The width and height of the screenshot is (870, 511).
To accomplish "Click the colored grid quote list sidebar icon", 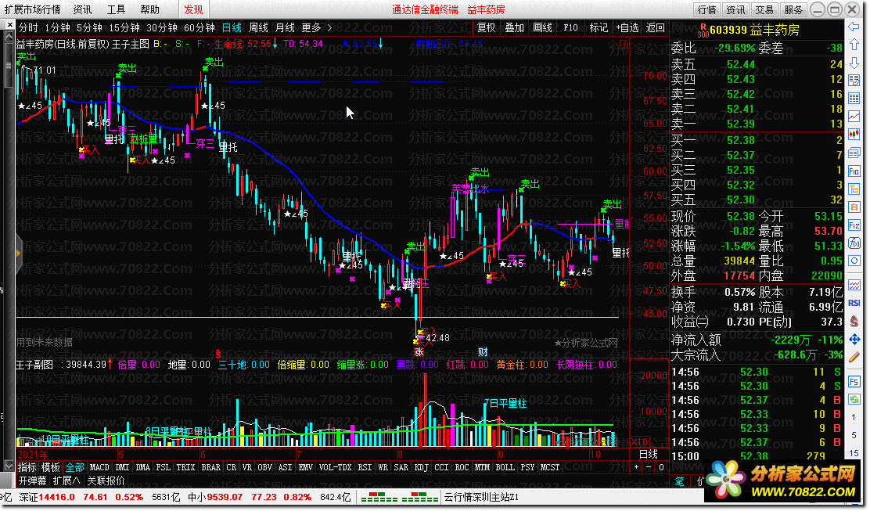I will click(x=854, y=98).
